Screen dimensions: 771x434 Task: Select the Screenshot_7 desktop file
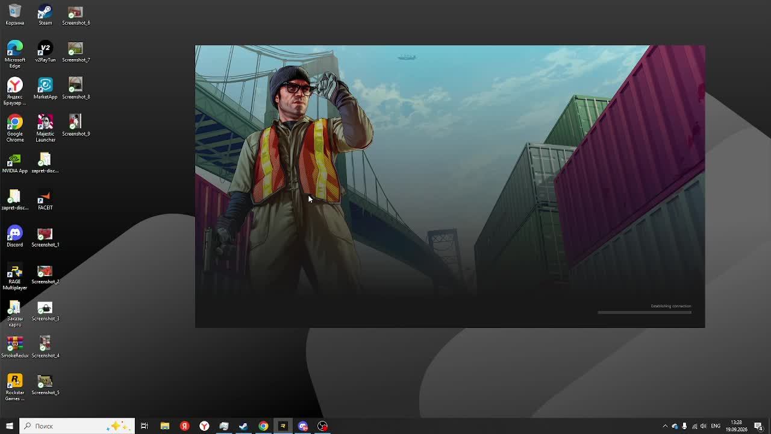(76, 52)
